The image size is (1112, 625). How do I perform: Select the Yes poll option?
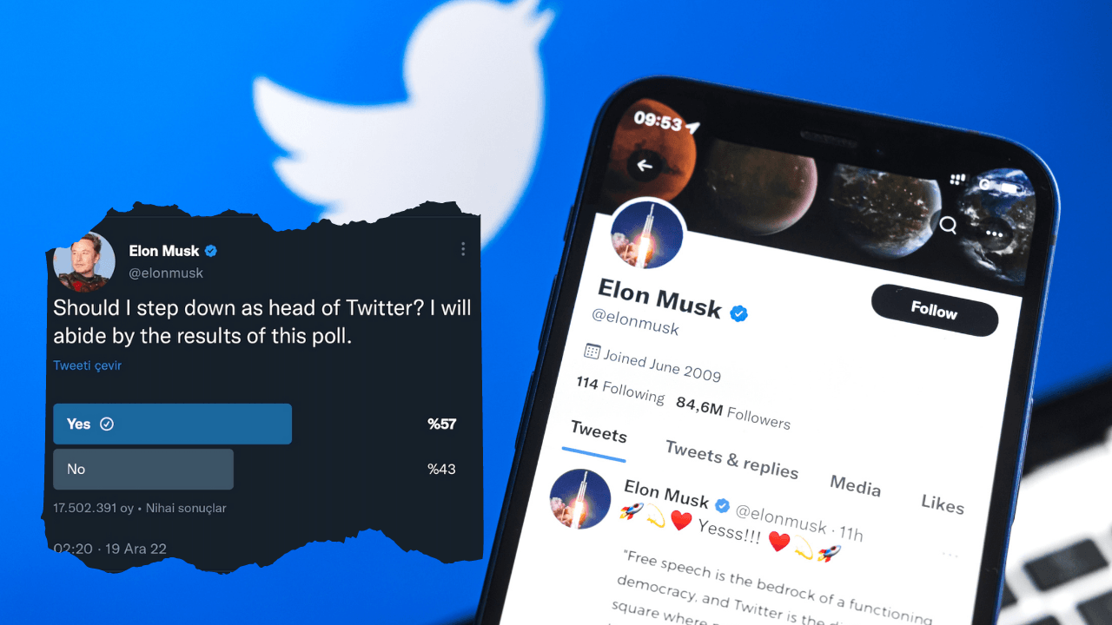(x=172, y=424)
